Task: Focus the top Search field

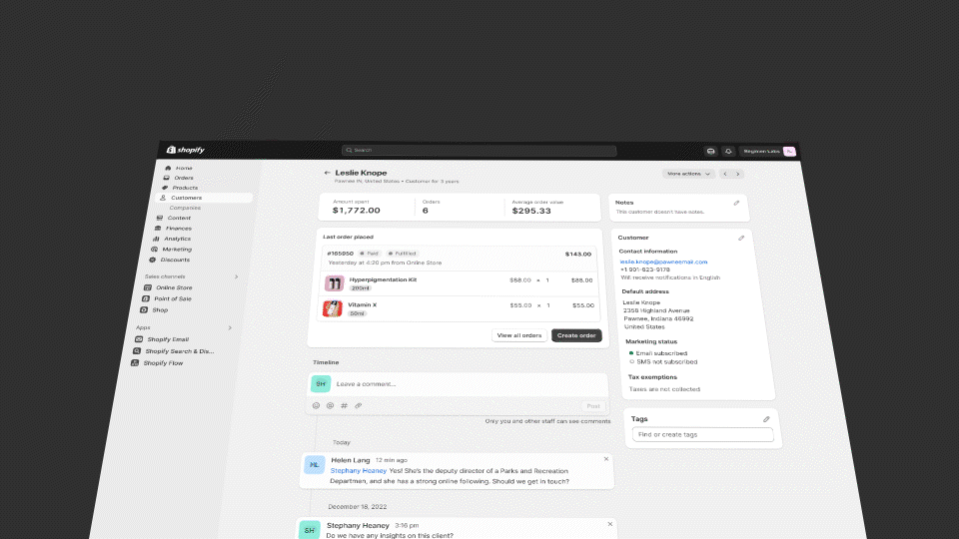Action: pos(479,150)
